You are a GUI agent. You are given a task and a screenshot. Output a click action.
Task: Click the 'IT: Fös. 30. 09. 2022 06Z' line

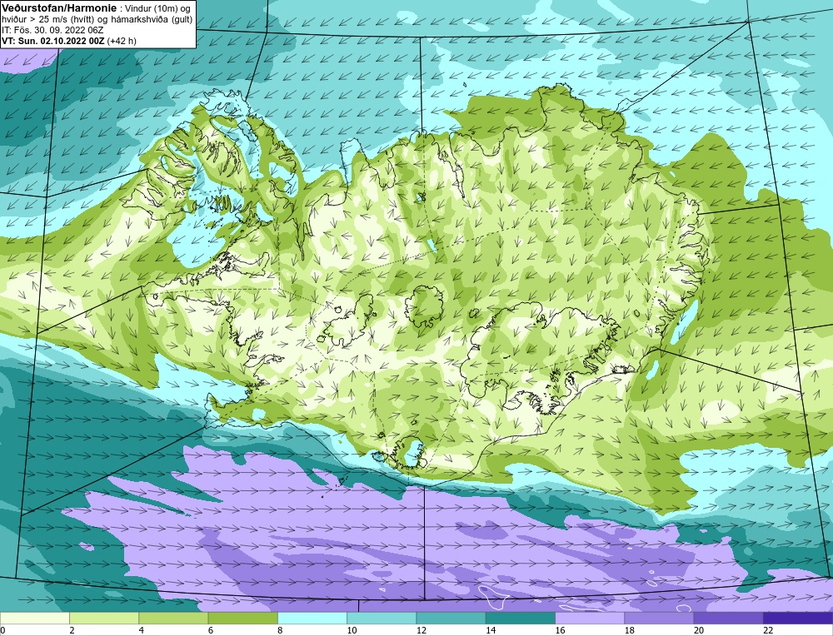pyautogui.click(x=52, y=30)
